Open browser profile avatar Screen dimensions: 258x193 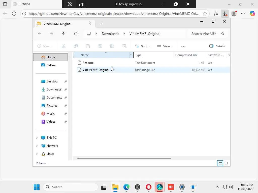point(234,14)
